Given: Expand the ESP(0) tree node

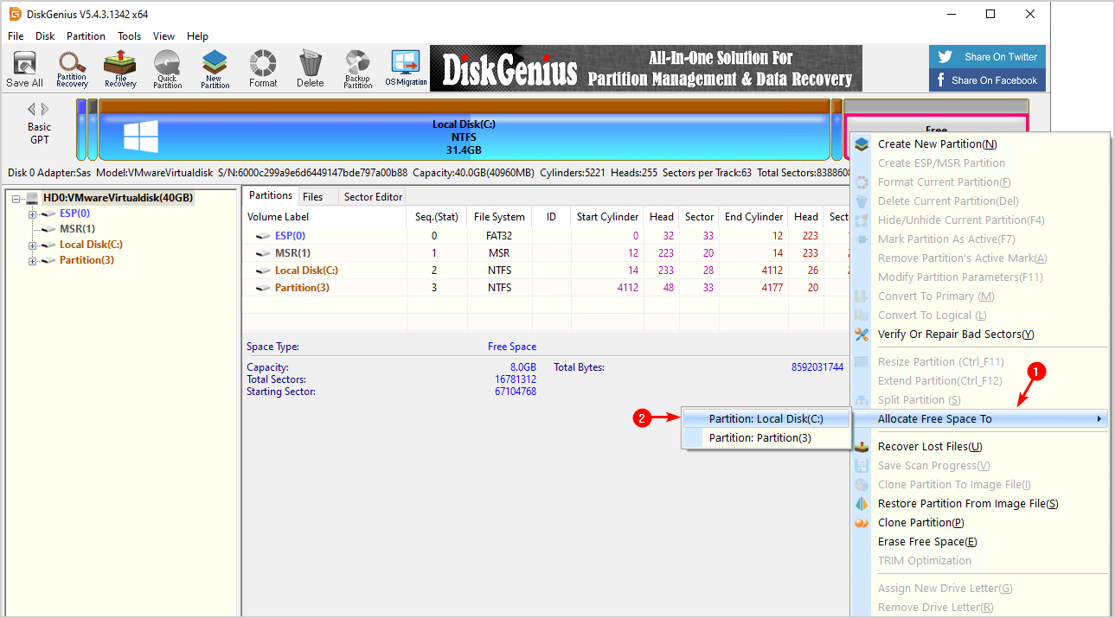Looking at the screenshot, I should (x=33, y=213).
